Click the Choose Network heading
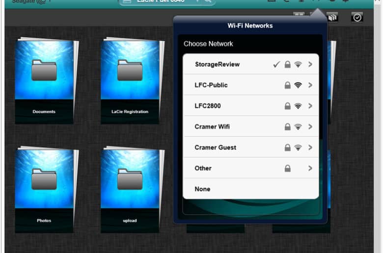This screenshot has height=253, width=383. pos(208,44)
